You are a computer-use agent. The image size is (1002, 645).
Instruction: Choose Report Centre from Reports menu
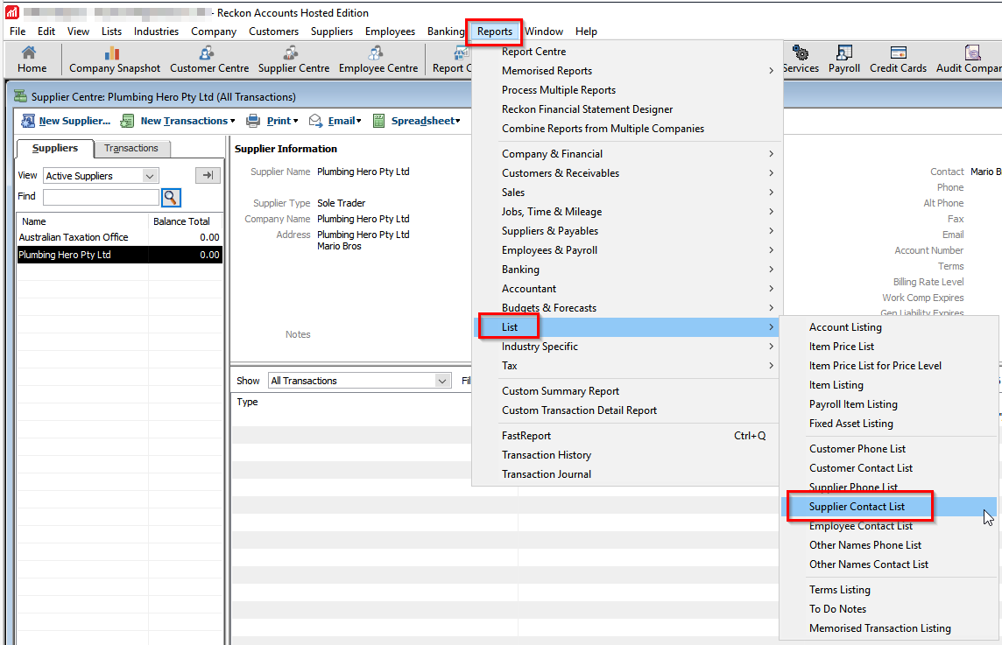(x=627, y=52)
